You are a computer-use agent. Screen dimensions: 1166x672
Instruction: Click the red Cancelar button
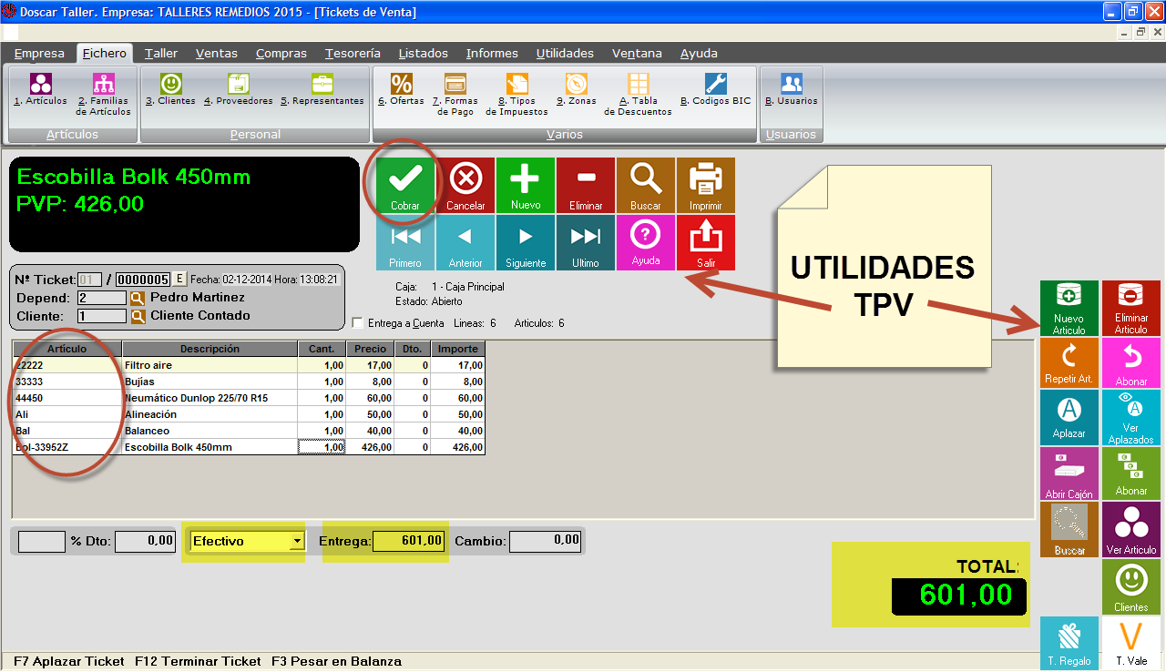point(465,186)
